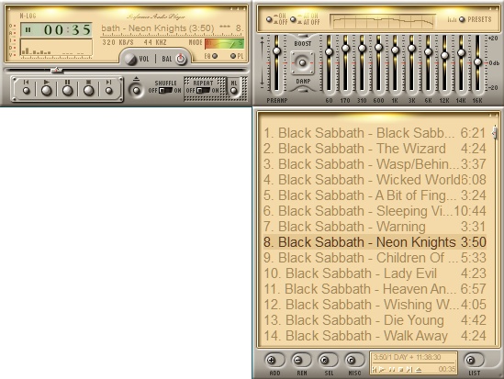Click the Previous track button in main transport
504x379 pixels.
(27, 90)
